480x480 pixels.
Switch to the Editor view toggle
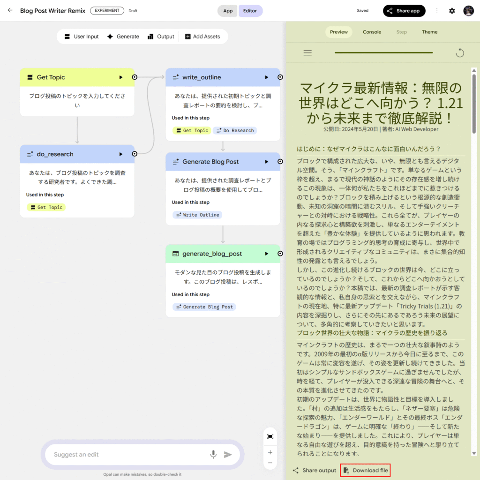pyautogui.click(x=250, y=11)
